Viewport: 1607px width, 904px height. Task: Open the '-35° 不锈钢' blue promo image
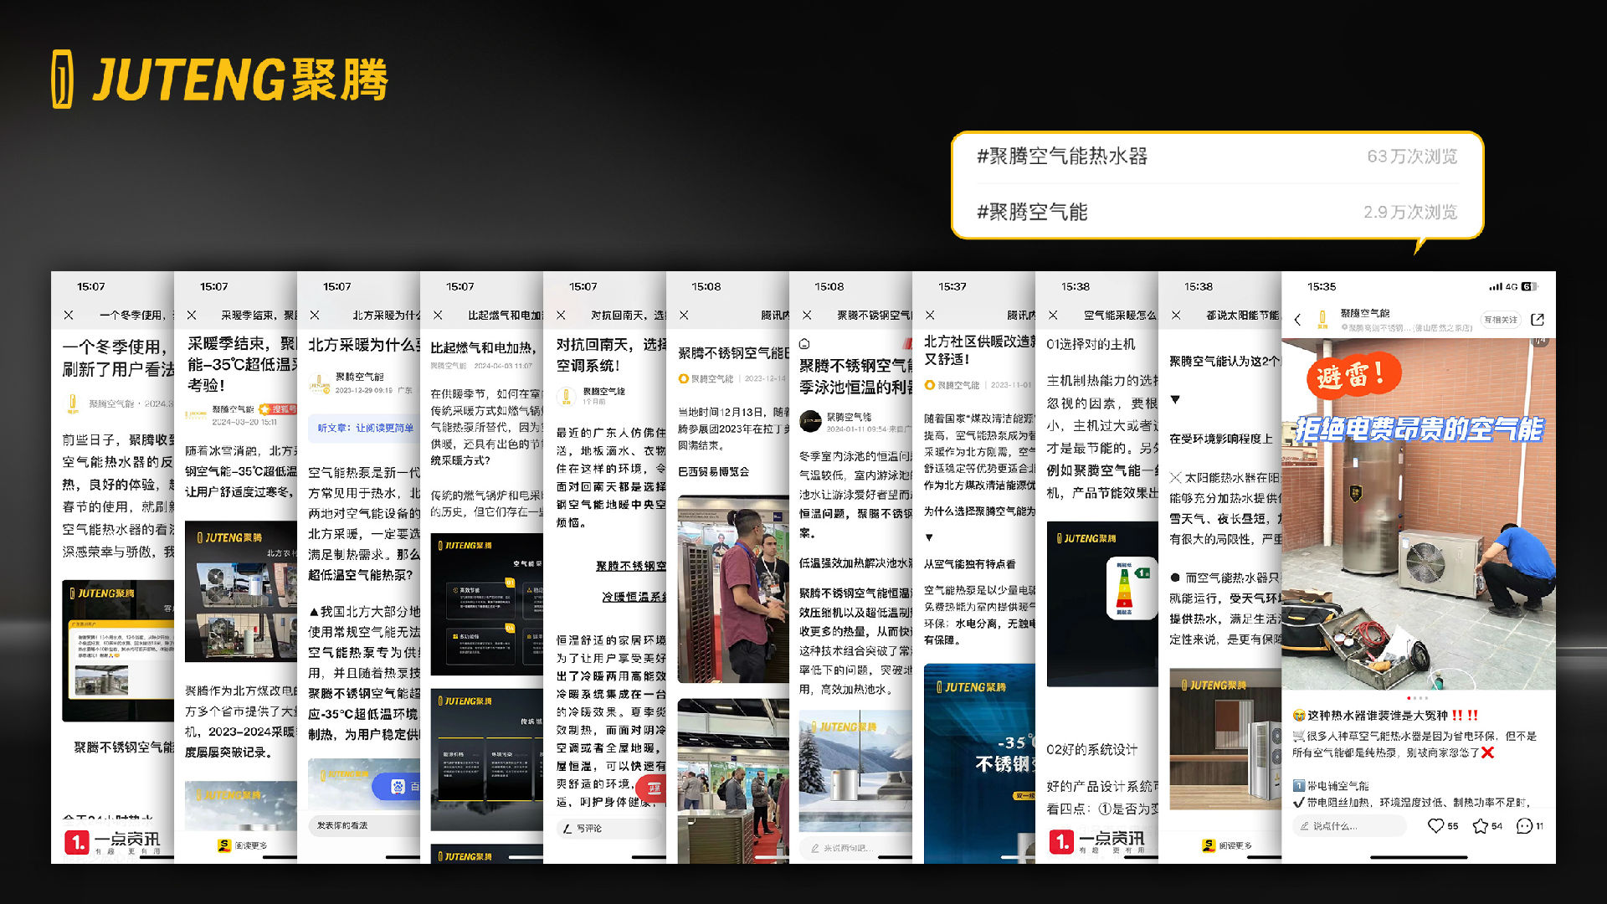click(x=979, y=763)
